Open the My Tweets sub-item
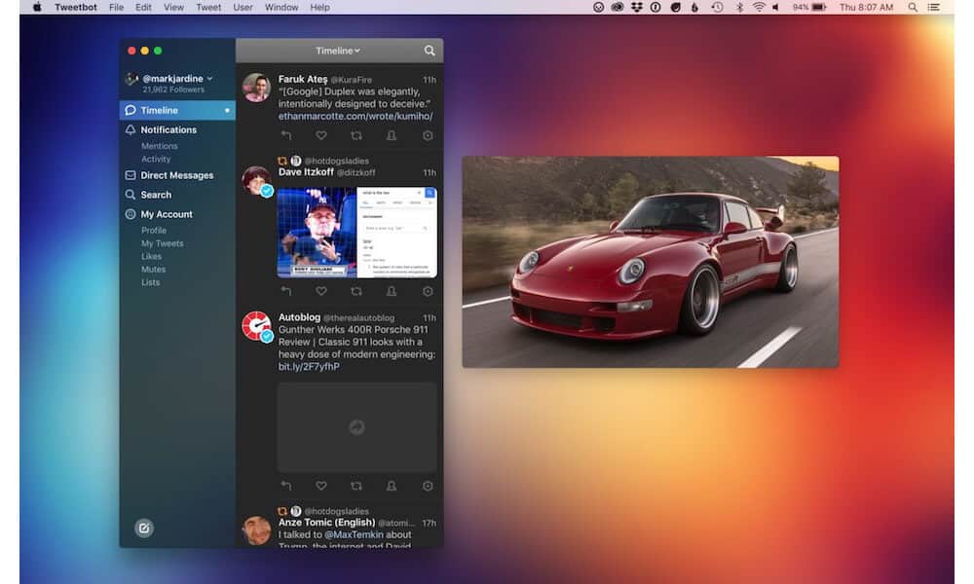The width and height of the screenshot is (974, 584). tap(162, 243)
